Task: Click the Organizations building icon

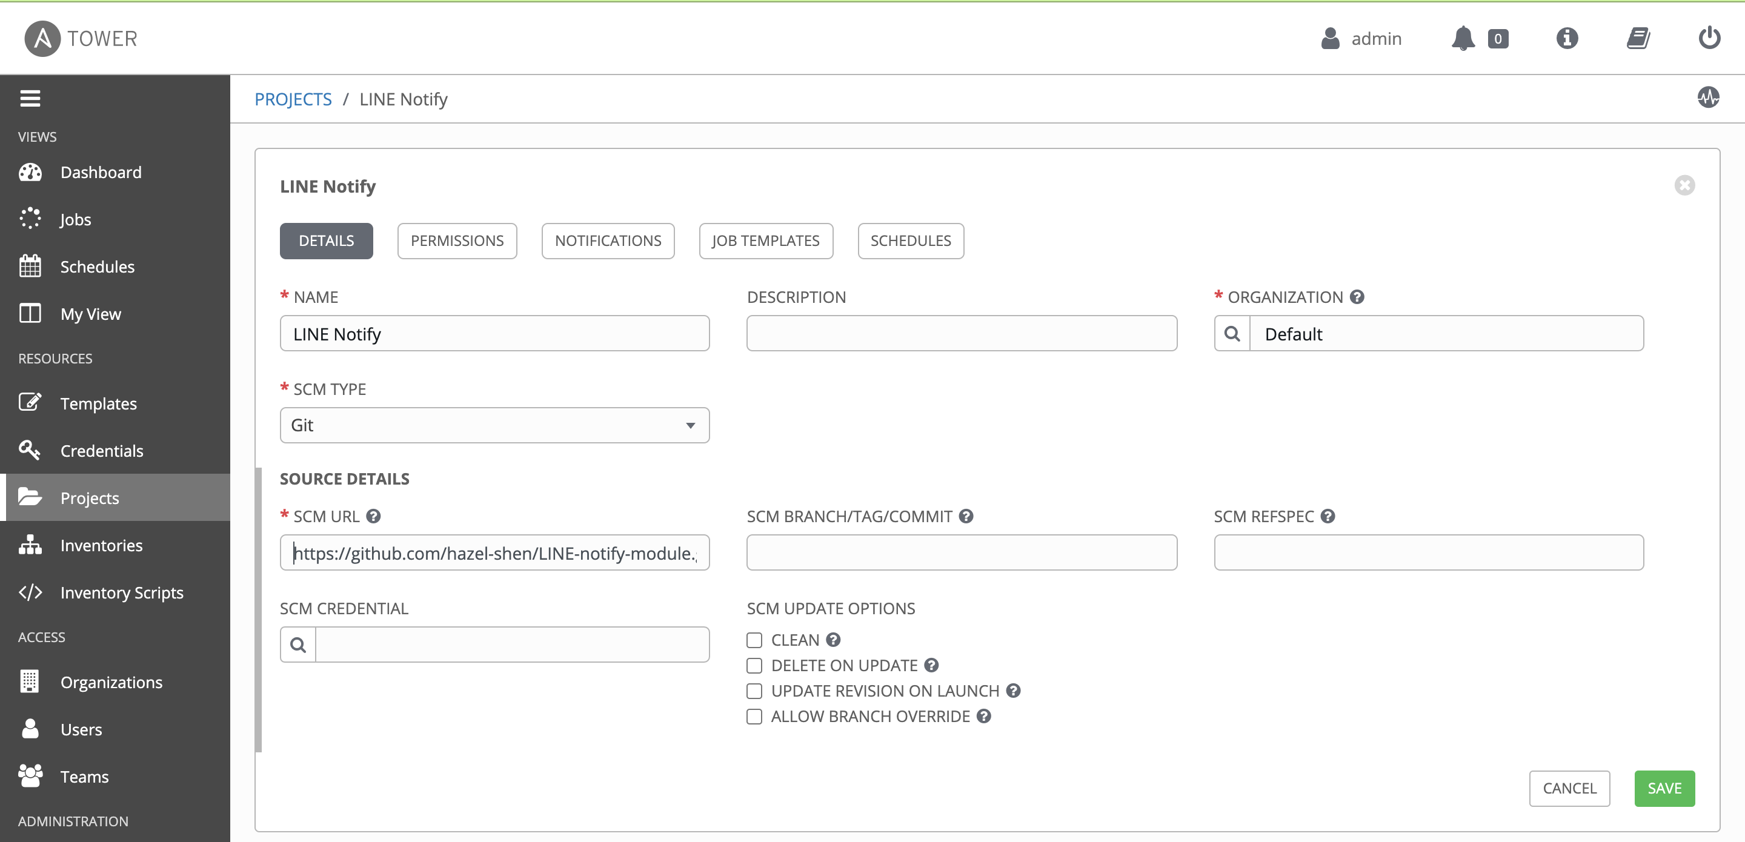Action: click(30, 681)
